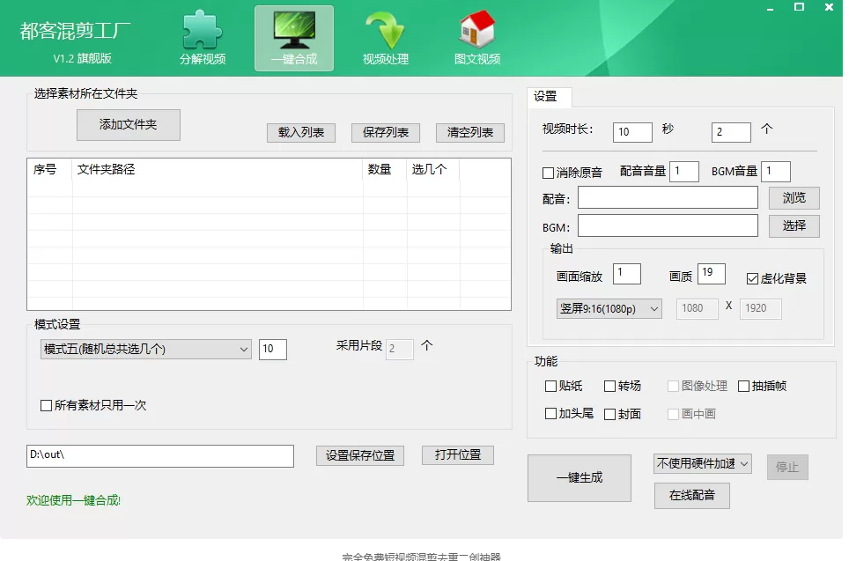Open the 分解视频 puzzle-piece icon
Screen dimensions: 849x561
pyautogui.click(x=203, y=38)
